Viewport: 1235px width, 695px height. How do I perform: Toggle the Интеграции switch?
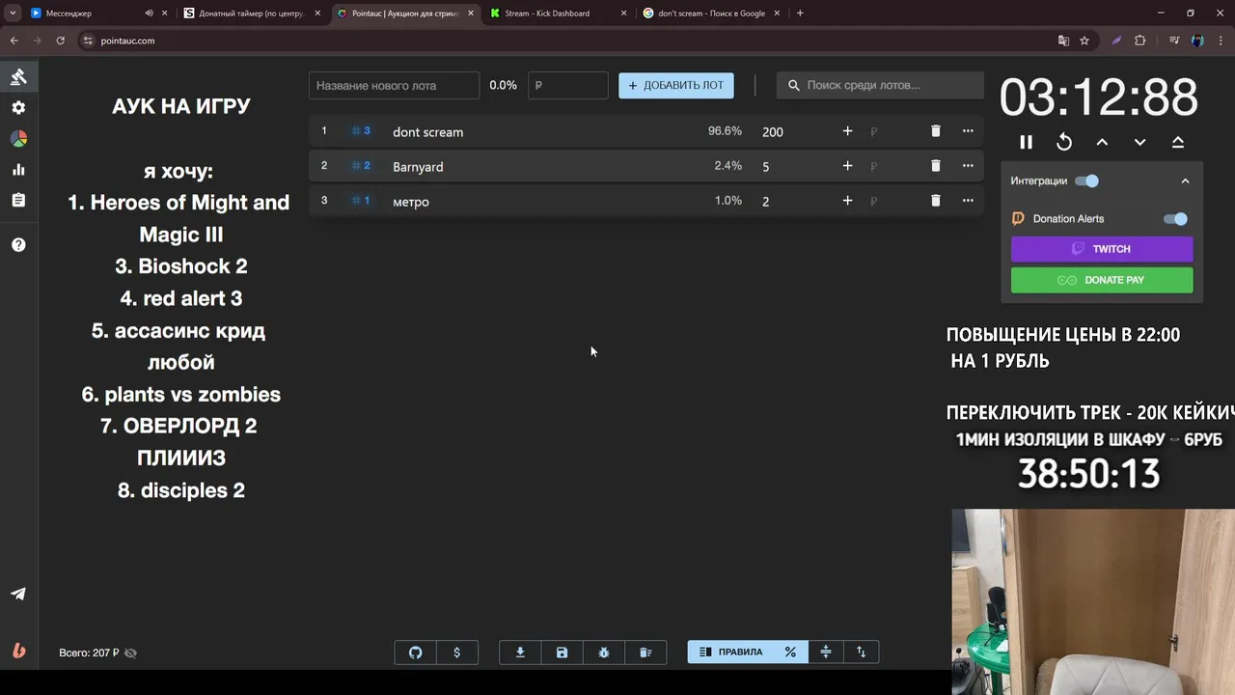click(x=1087, y=181)
